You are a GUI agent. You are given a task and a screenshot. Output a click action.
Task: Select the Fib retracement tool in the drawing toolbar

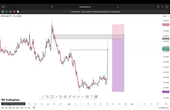47,97
